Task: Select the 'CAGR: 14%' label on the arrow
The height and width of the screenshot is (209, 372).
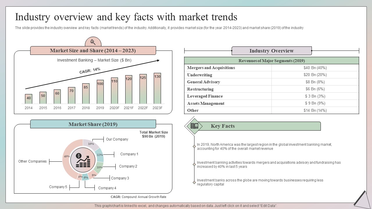Action: 90,70
